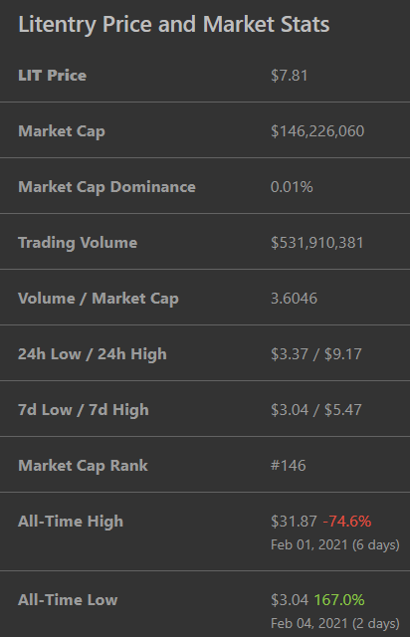Select the Trading Volume label
Viewport: 410px width, 637px height.
point(78,243)
